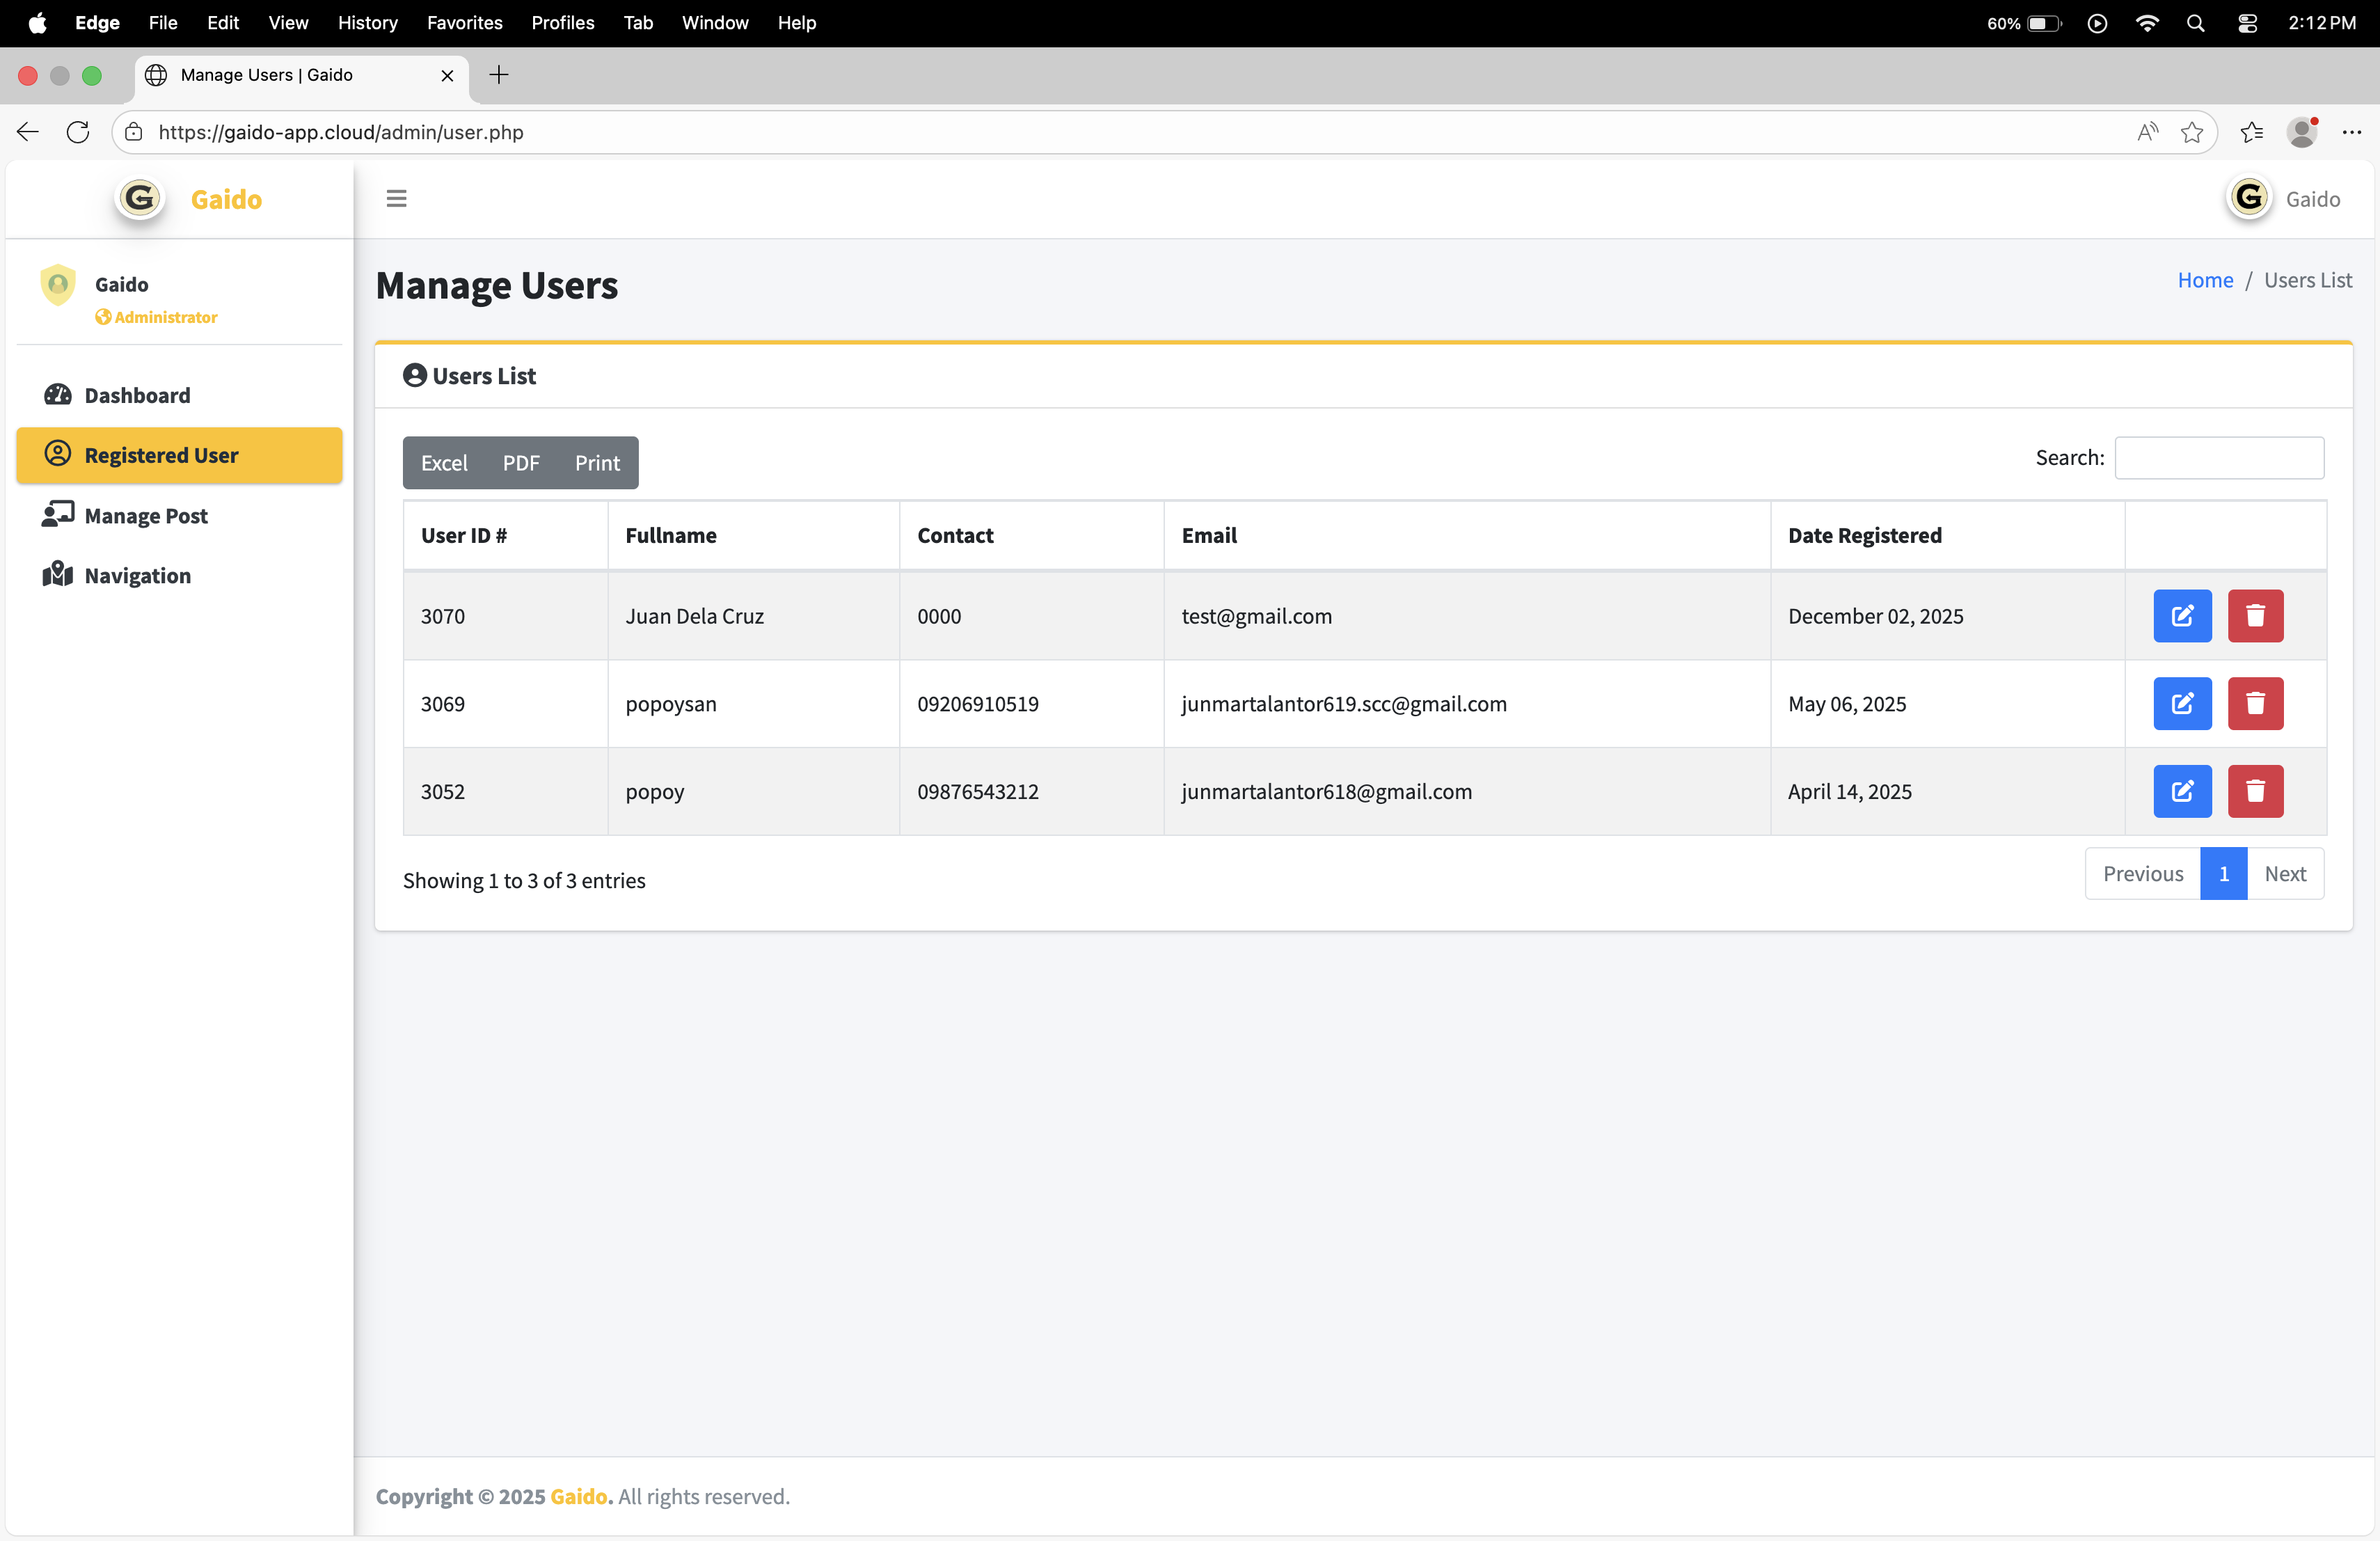Go to Next page in pagination
The height and width of the screenshot is (1541, 2380).
[x=2284, y=874]
